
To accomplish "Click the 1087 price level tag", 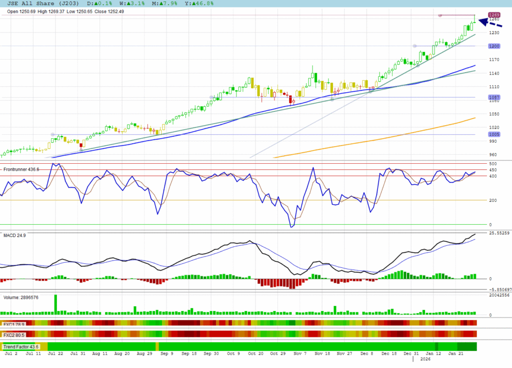I will [494, 97].
